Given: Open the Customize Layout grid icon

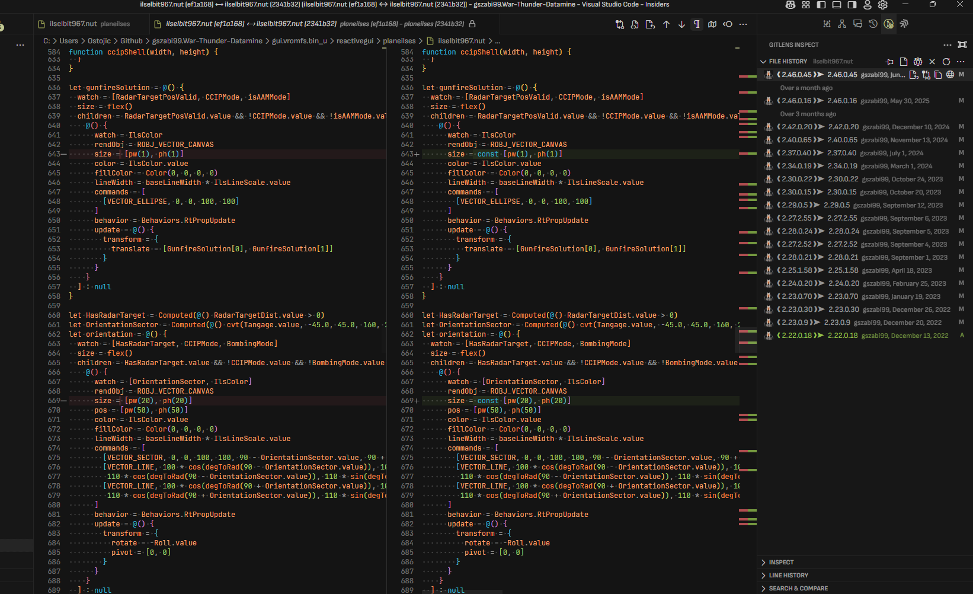Looking at the screenshot, I should (806, 5).
